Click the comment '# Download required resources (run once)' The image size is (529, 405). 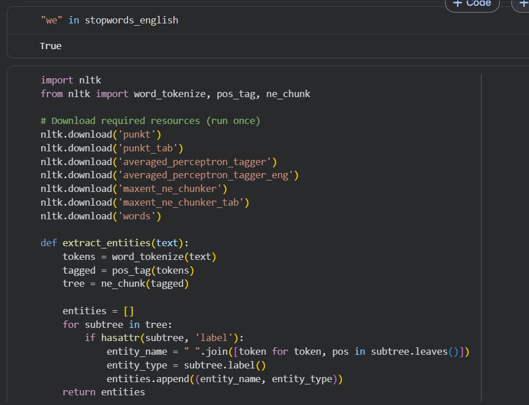point(150,121)
